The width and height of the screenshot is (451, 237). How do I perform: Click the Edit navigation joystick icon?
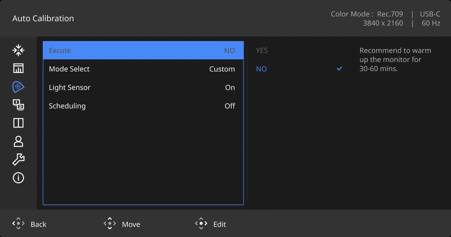[201, 224]
